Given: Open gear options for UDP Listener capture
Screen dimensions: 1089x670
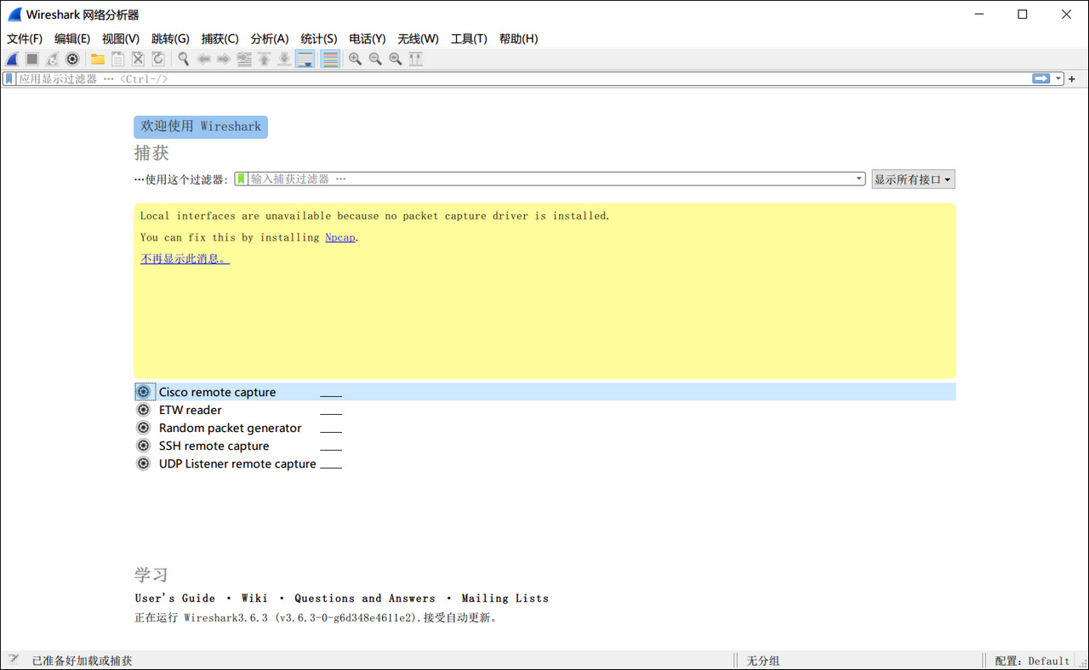Looking at the screenshot, I should [144, 463].
